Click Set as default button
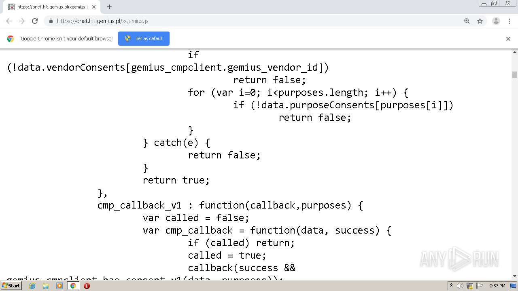Viewport: 518px width, 291px height. click(144, 38)
